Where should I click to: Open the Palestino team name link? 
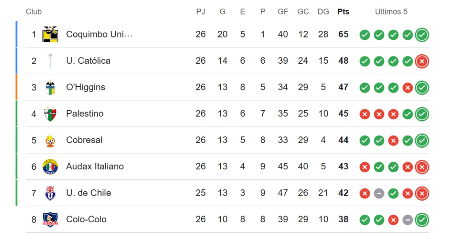point(85,114)
